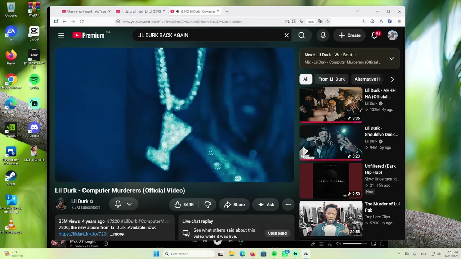Share the video via Share button

coord(234,205)
